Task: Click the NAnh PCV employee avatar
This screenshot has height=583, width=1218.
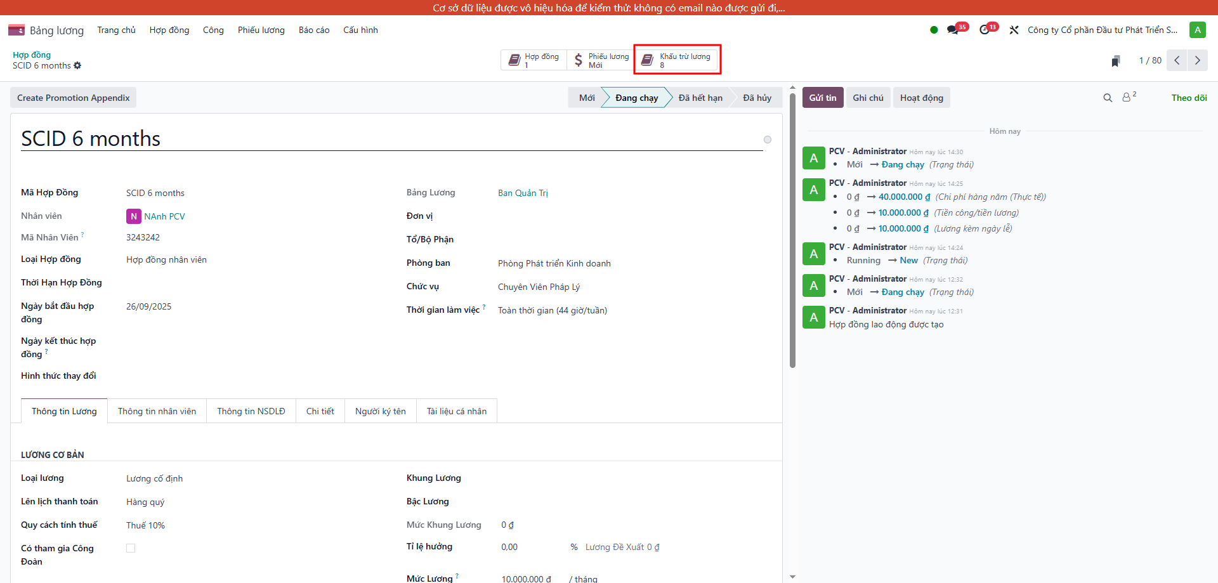Action: tap(133, 216)
